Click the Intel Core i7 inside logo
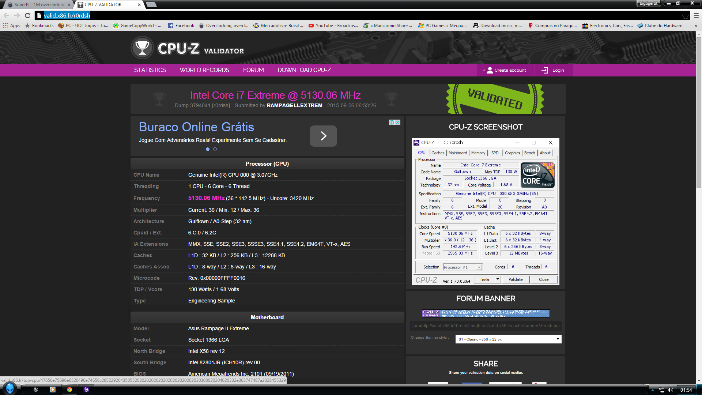This screenshot has width=702, height=395. (537, 175)
